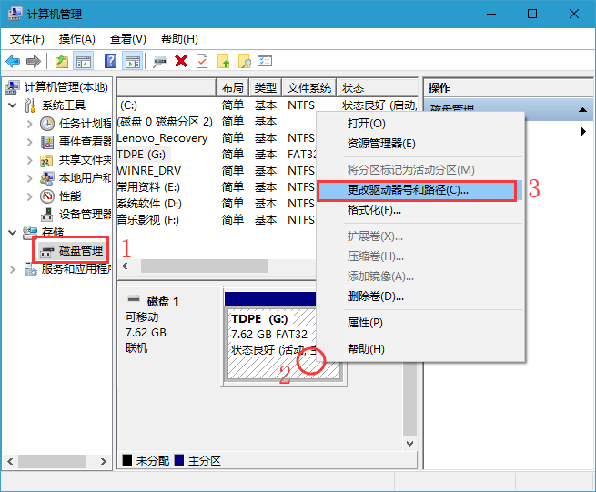Click the red X delete toolbar icon
The width and height of the screenshot is (596, 492).
(181, 61)
